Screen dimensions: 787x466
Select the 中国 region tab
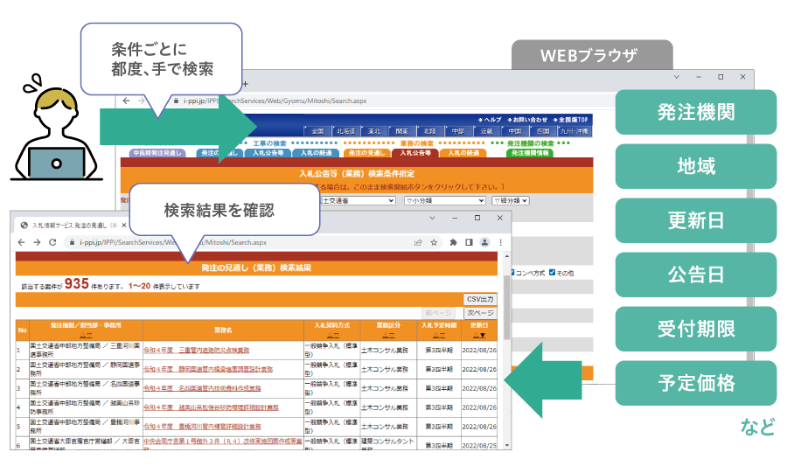click(x=514, y=131)
